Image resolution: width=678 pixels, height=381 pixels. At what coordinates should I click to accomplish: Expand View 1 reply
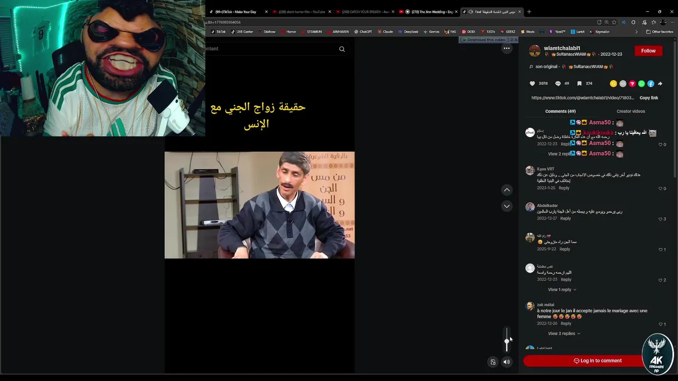click(562, 289)
